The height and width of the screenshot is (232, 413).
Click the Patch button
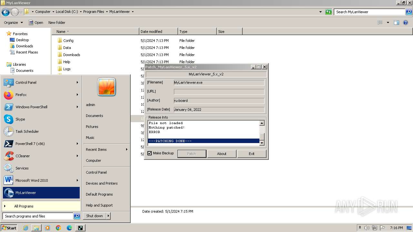[192, 154]
